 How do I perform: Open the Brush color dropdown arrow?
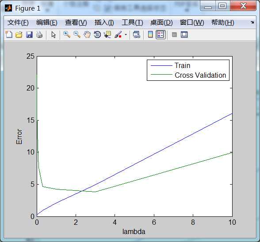pos(126,34)
